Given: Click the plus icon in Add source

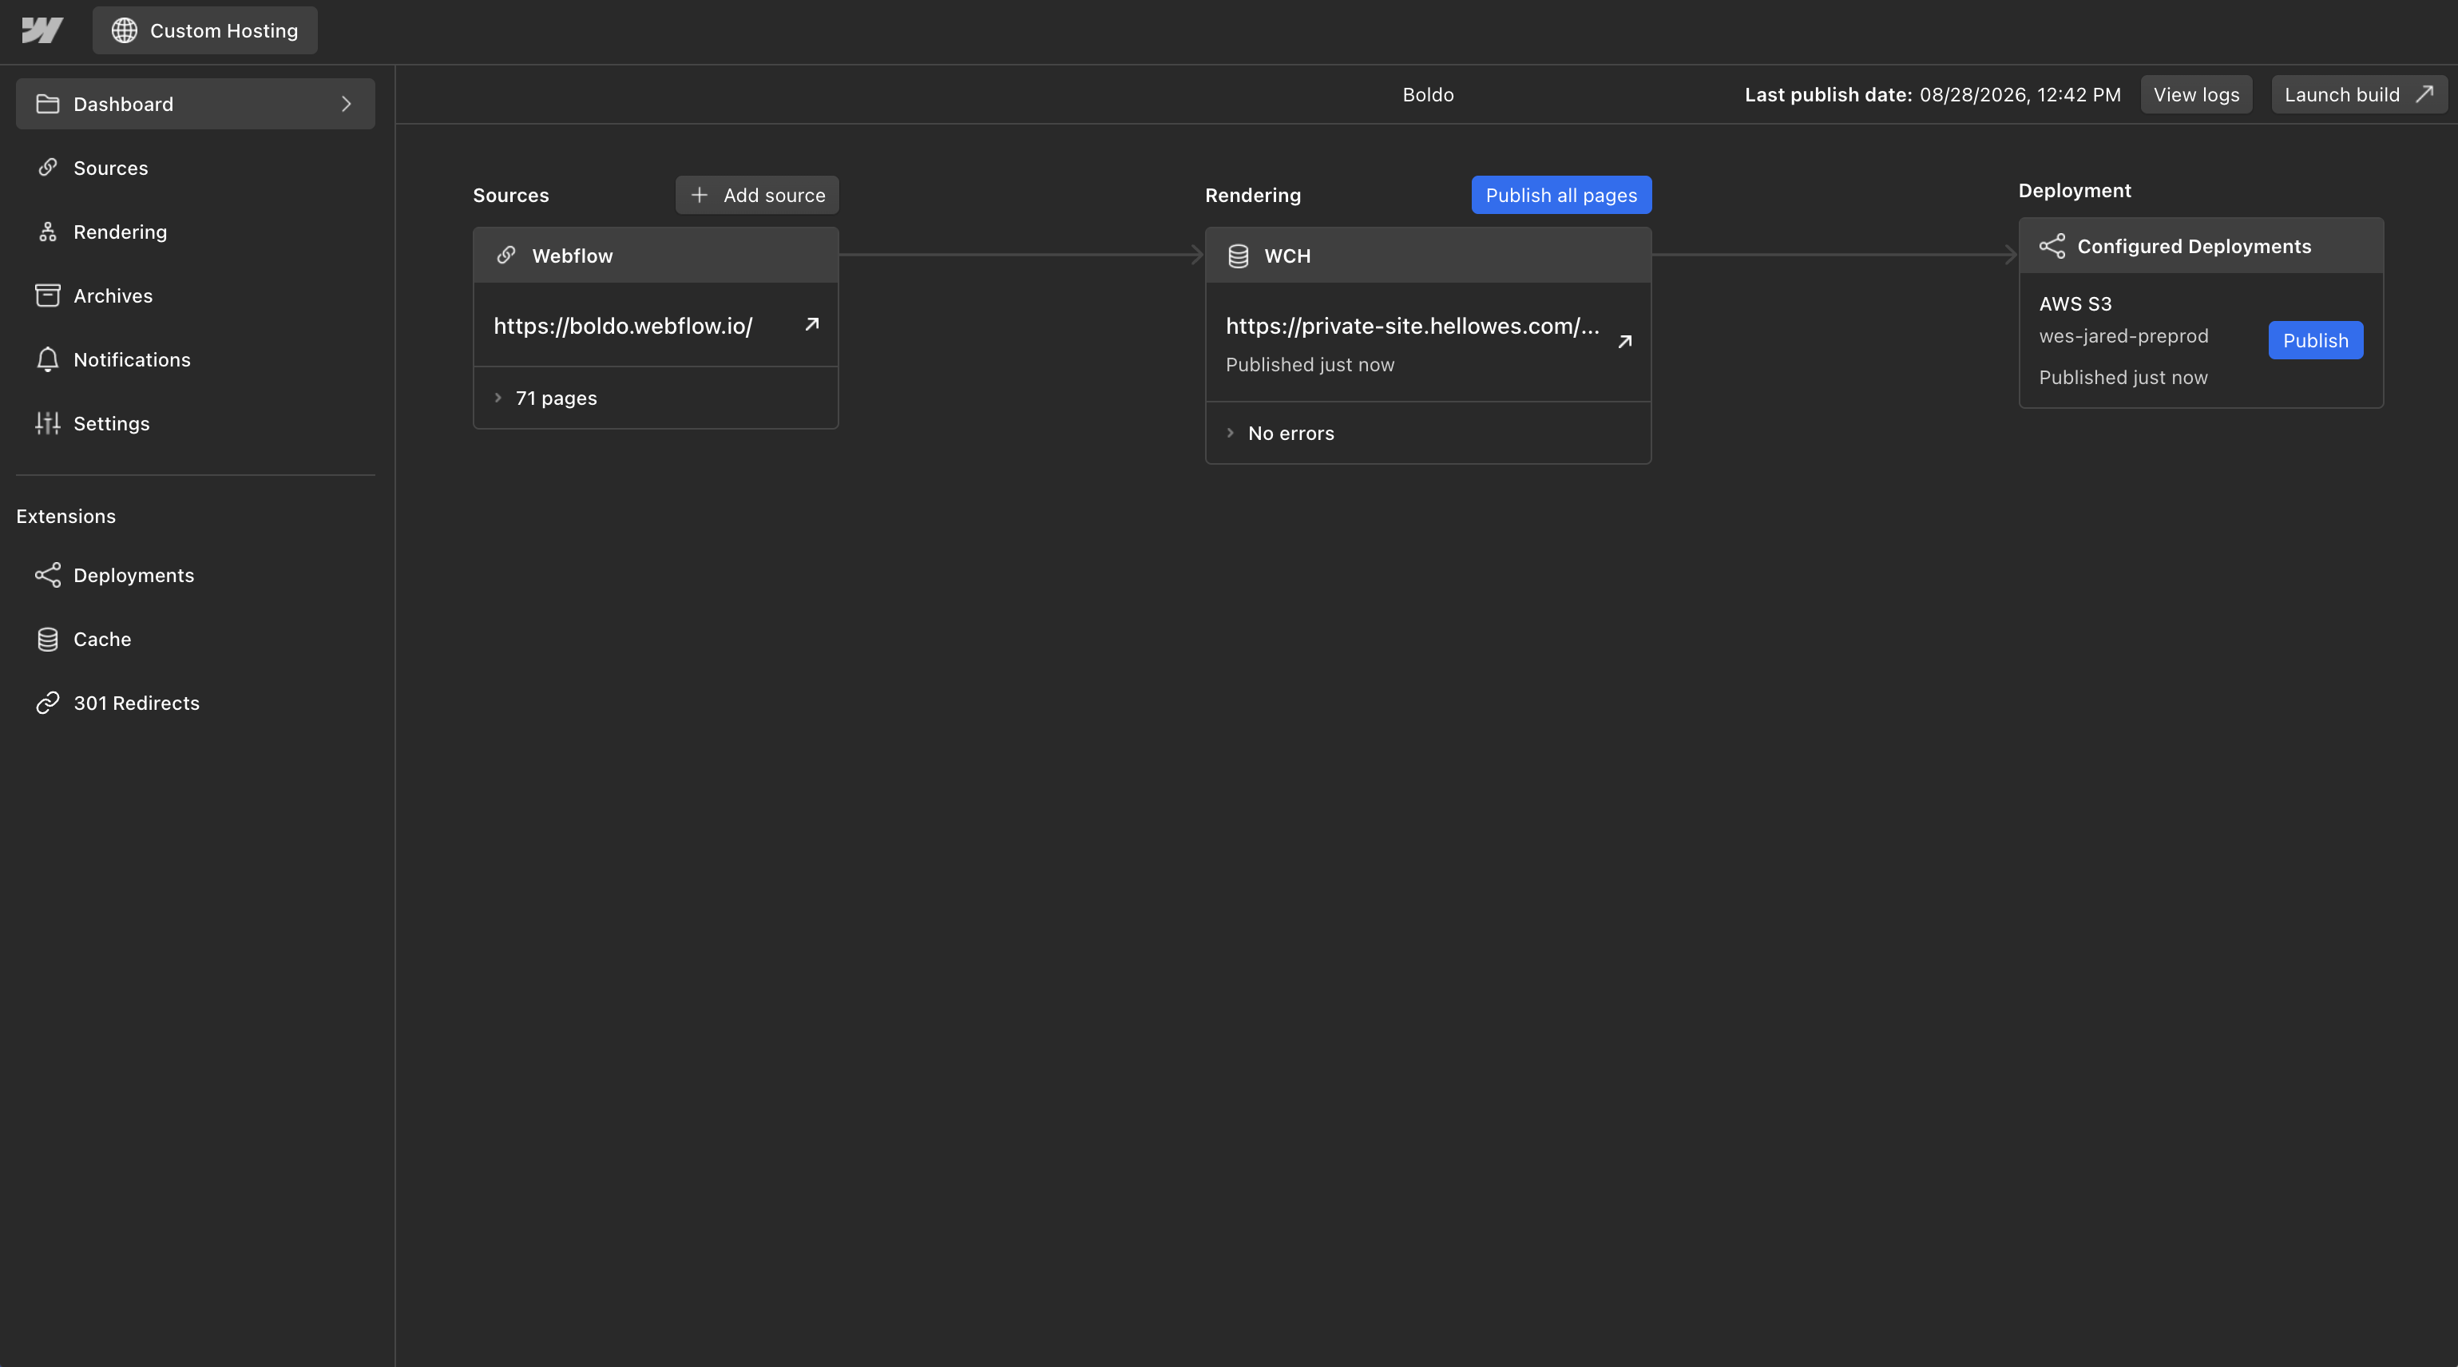Looking at the screenshot, I should coord(700,195).
